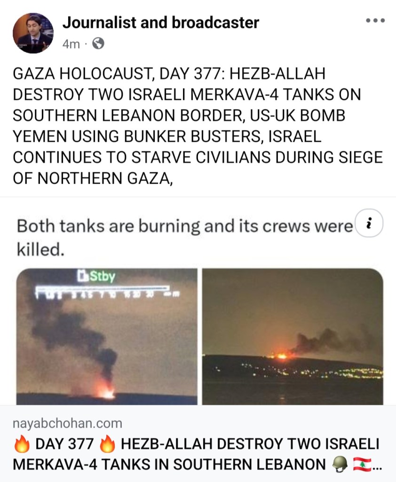This screenshot has height=482, width=396.
Task: Tap the globe public audience icon
Action: click(98, 44)
